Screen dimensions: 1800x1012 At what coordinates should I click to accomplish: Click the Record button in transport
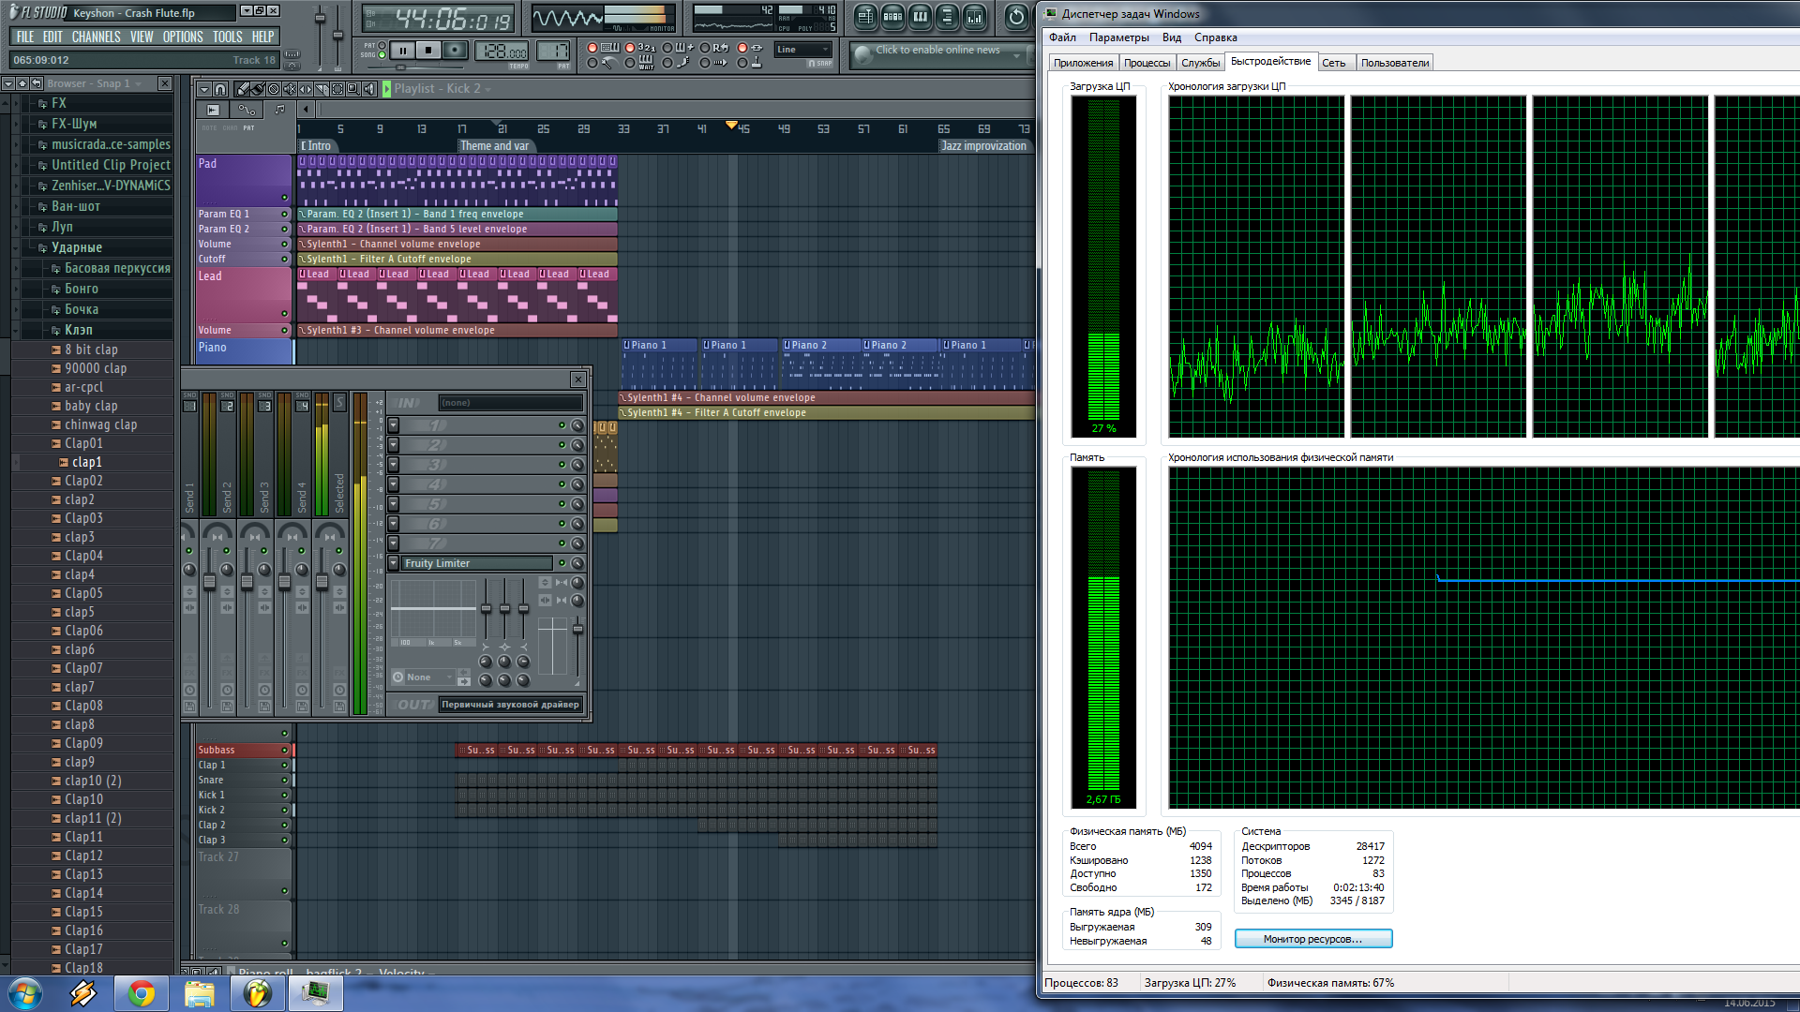tap(455, 51)
